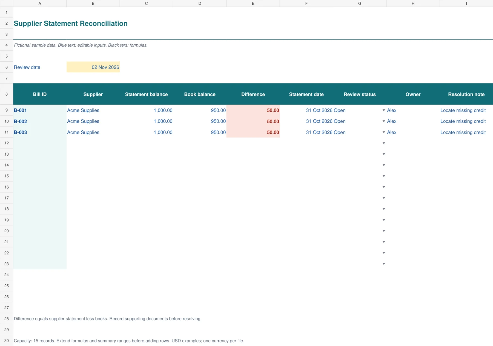Screen dimensions: 493x346
Task: Open Review status dropdown arrow in row 16
Action: (384, 187)
